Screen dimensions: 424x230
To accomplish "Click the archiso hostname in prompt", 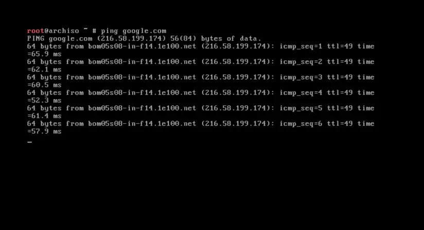I will [64, 31].
